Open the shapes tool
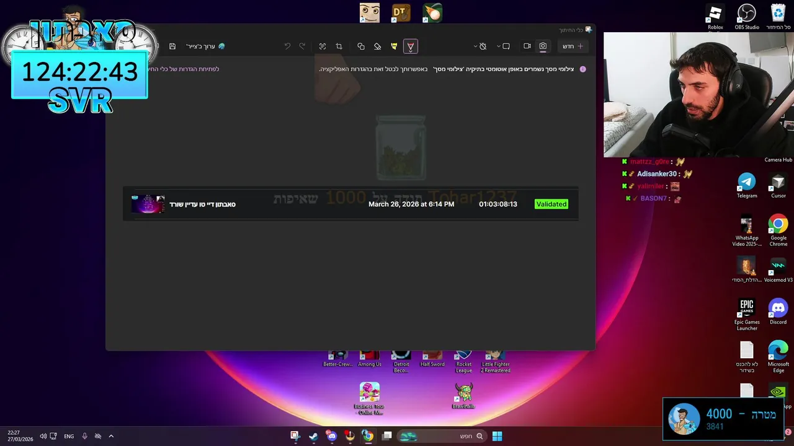The width and height of the screenshot is (794, 446). [360, 46]
